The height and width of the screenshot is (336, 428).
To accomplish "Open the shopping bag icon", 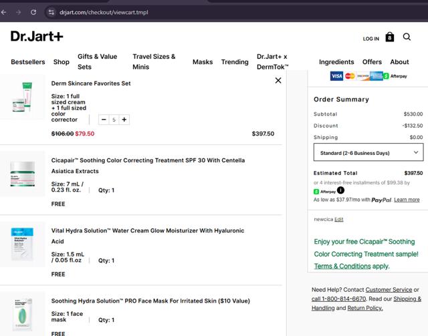I will pyautogui.click(x=389, y=37).
